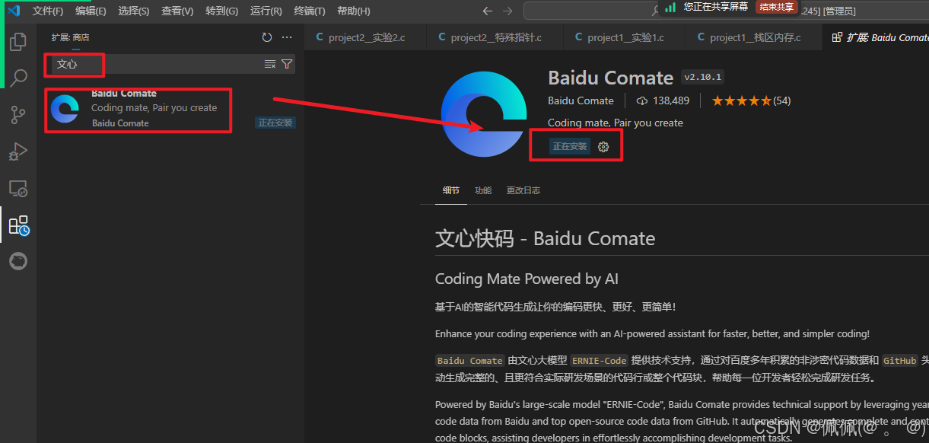Go back using the title bar arrow
The image size is (929, 443).
[488, 11]
